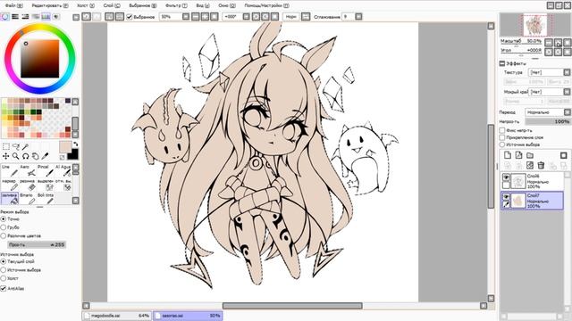Switch to the magodoodle.sai document tab
This screenshot has width=572, height=321.
[116, 316]
